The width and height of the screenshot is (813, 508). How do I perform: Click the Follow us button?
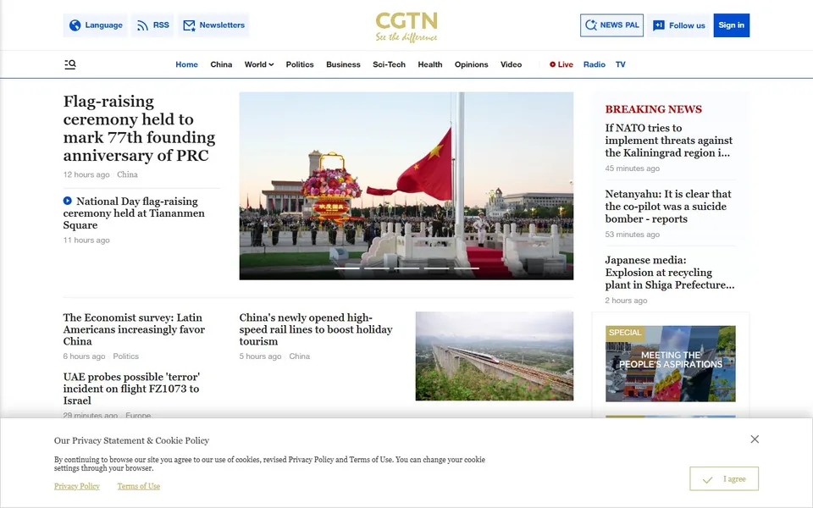coord(678,25)
